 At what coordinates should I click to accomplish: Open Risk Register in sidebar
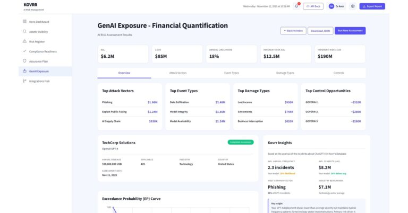pyautogui.click(x=45, y=41)
